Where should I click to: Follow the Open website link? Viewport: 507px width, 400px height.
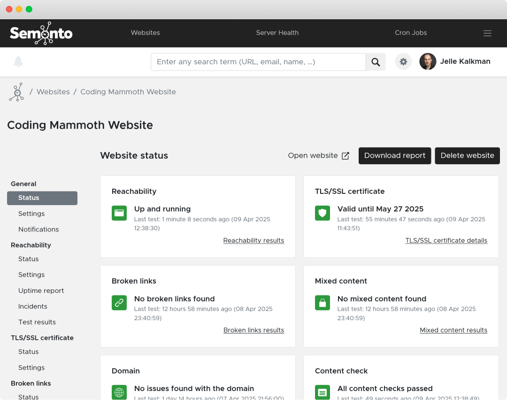point(318,156)
